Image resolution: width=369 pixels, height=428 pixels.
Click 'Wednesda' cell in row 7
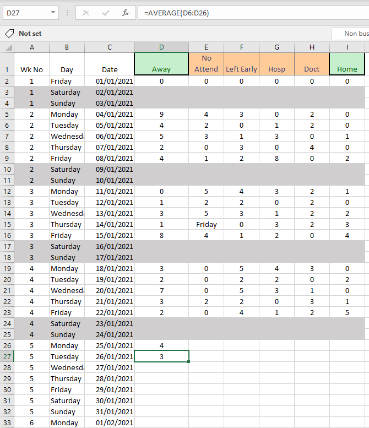pos(67,136)
